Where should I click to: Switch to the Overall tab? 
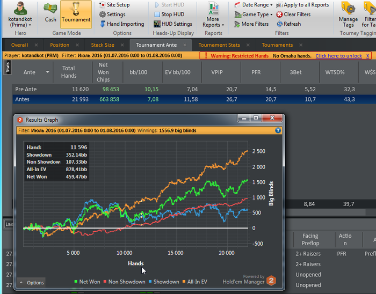click(x=19, y=45)
